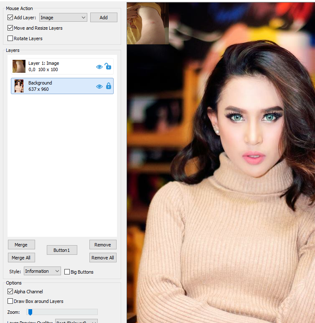Select the 'Layer 1: Image' row text
This screenshot has width=315, height=323.
(x=43, y=63)
